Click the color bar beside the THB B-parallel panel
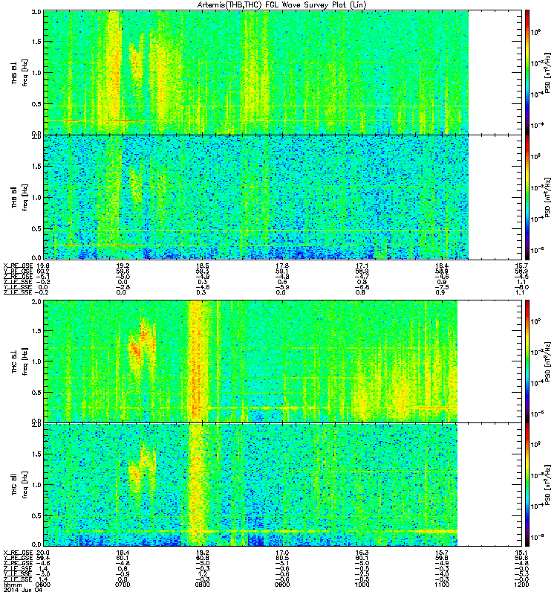 527,197
